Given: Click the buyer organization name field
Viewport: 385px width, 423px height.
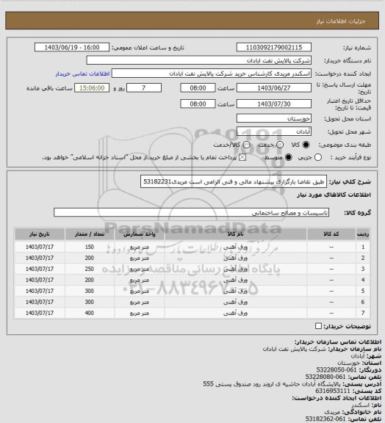Looking at the screenshot, I should tap(198, 60).
